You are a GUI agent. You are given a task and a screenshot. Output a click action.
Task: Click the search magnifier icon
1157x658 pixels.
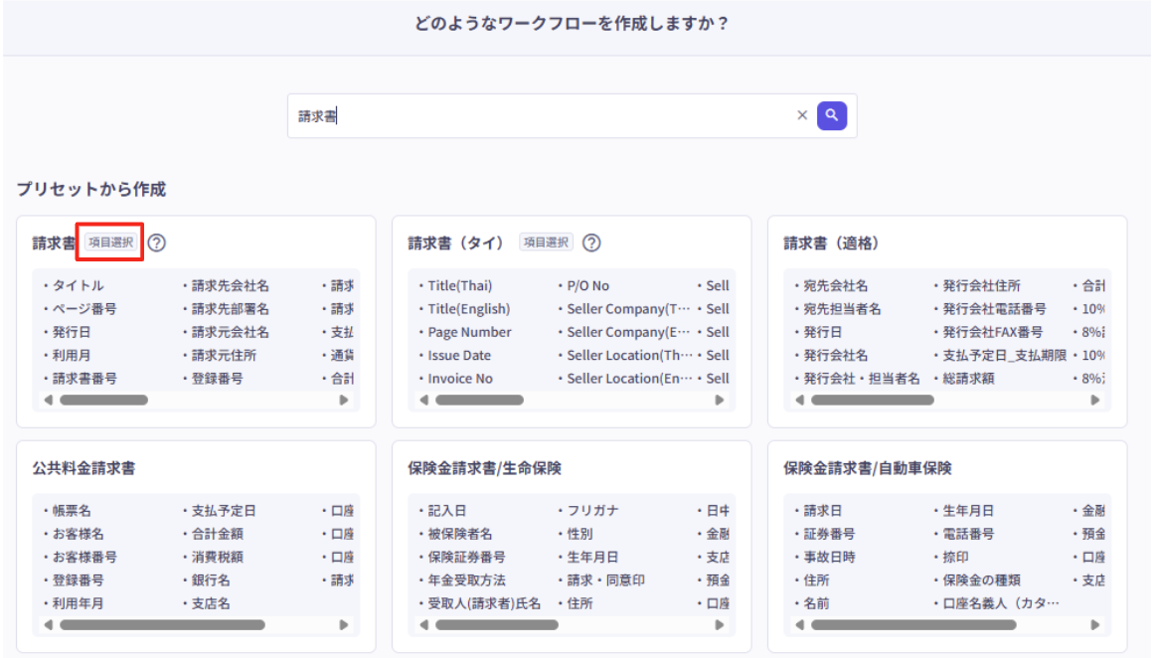[831, 114]
